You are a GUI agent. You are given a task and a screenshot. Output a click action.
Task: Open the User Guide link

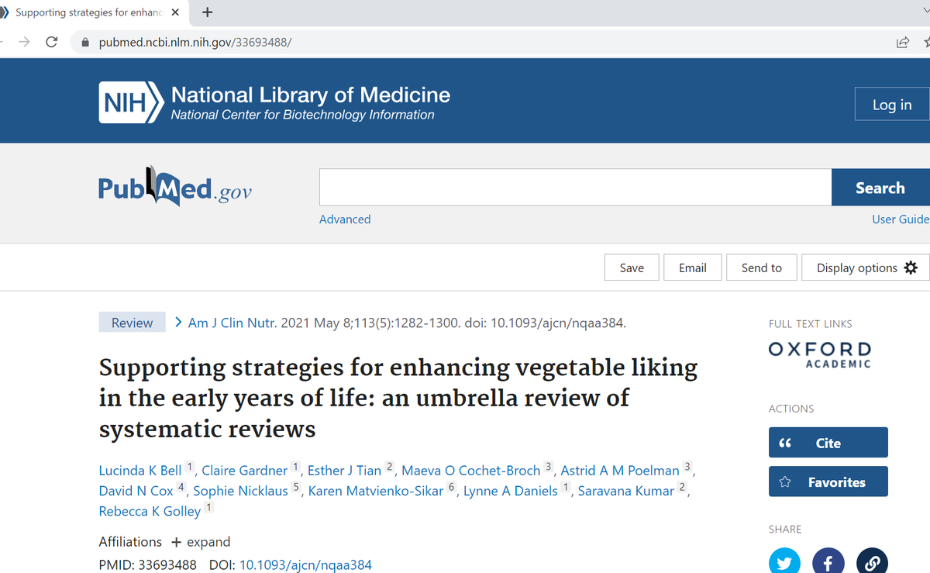click(x=901, y=219)
